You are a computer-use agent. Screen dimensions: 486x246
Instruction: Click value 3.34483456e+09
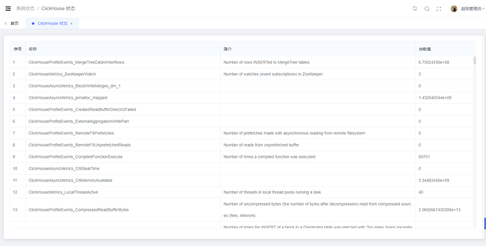(434, 180)
